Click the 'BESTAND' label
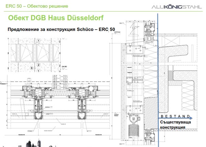 [175, 116]
